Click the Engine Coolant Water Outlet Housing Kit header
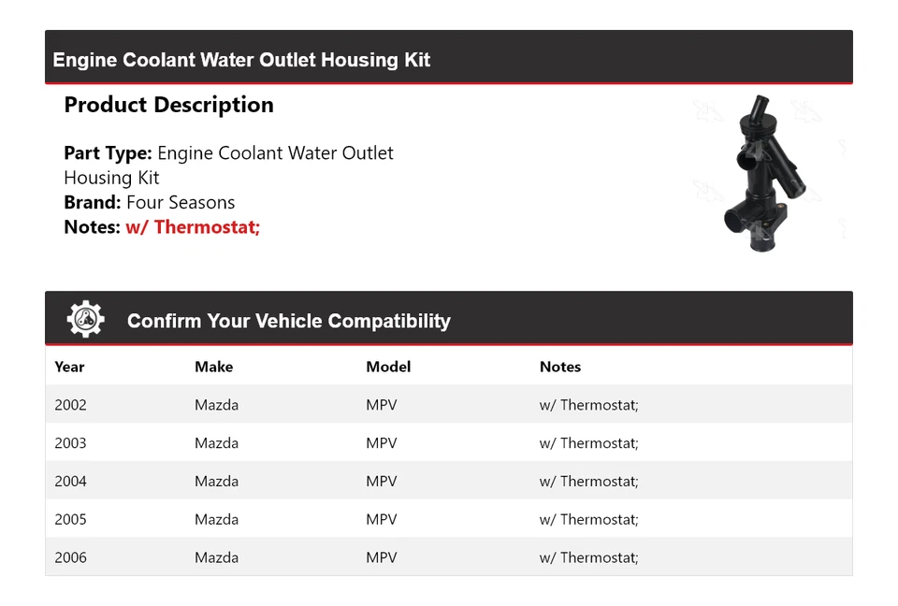The image size is (898, 606). click(x=241, y=60)
